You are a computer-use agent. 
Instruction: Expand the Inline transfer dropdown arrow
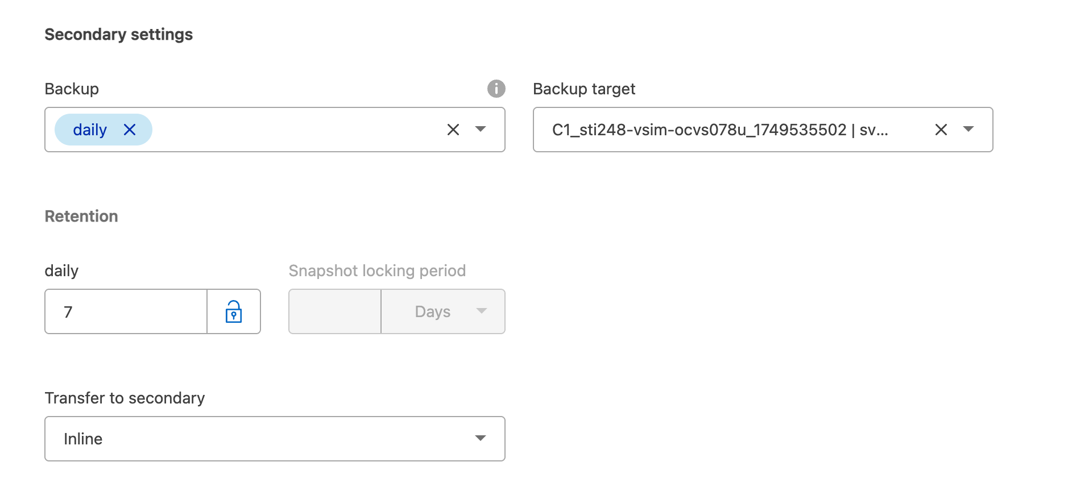pyautogui.click(x=481, y=438)
